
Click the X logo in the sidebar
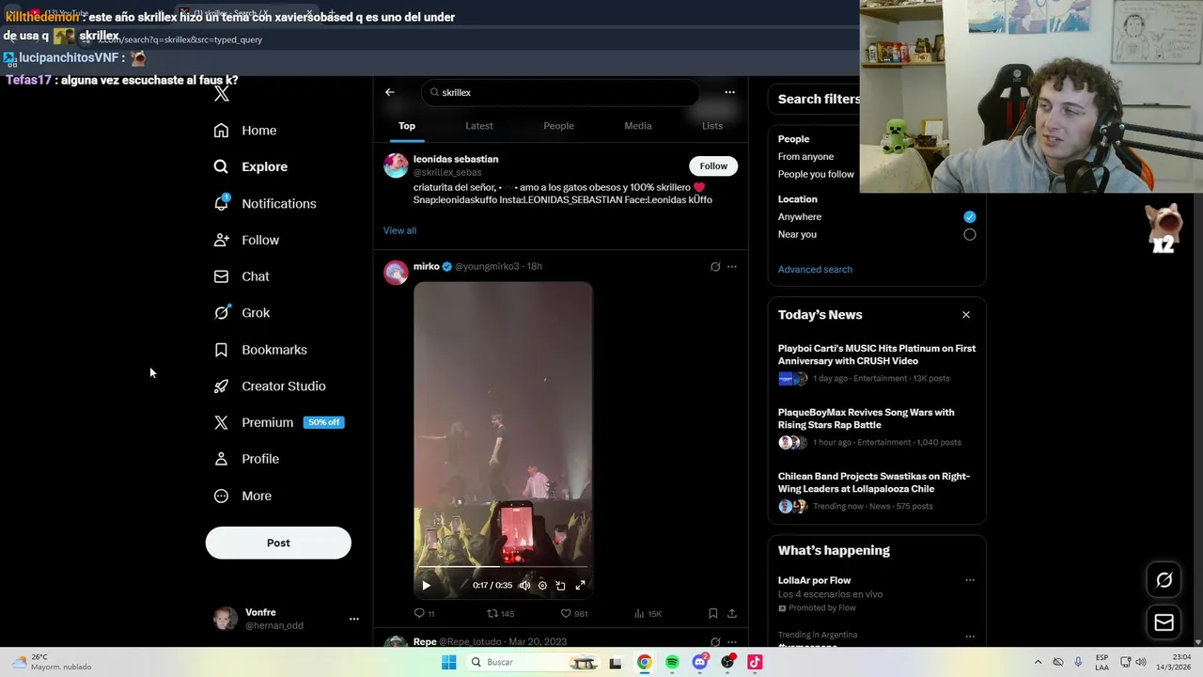221,93
